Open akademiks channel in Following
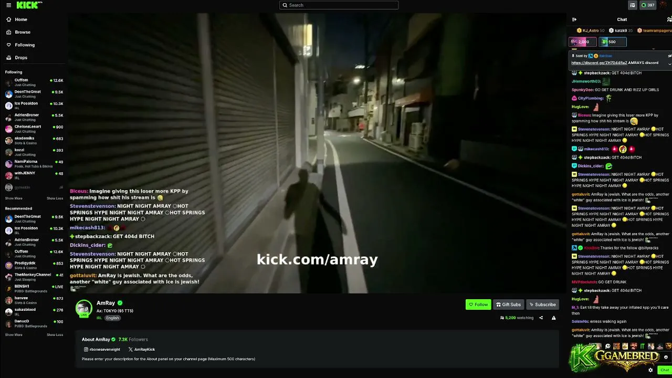Screen dimensions: 672x378 click(x=34, y=140)
